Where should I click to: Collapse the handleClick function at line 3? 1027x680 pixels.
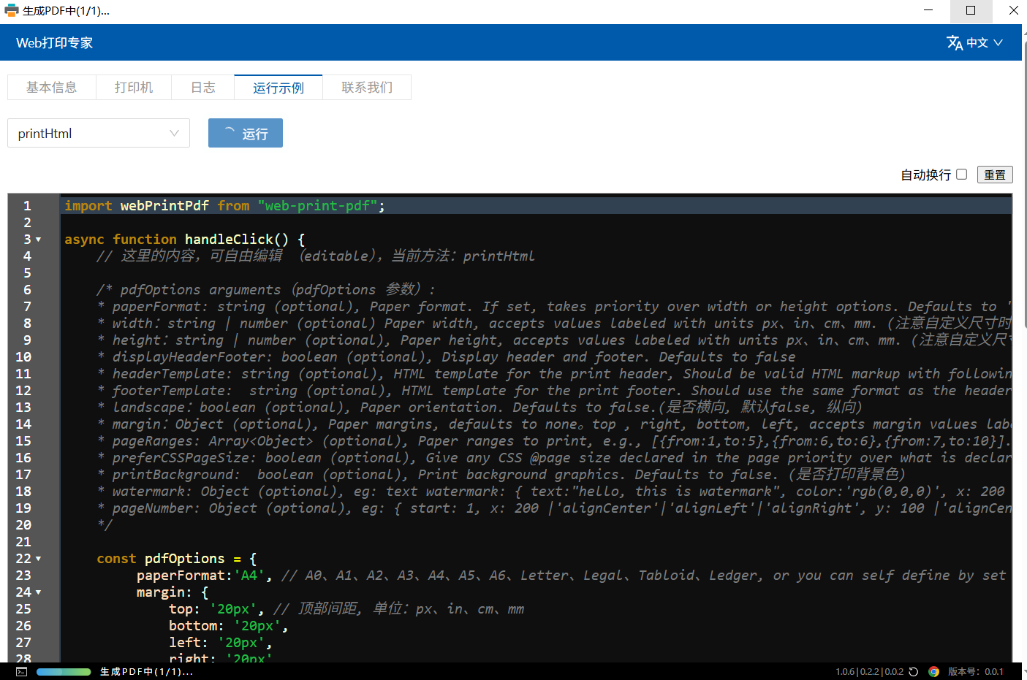[39, 240]
